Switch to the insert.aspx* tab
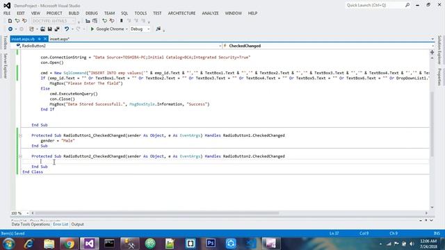 60,39
